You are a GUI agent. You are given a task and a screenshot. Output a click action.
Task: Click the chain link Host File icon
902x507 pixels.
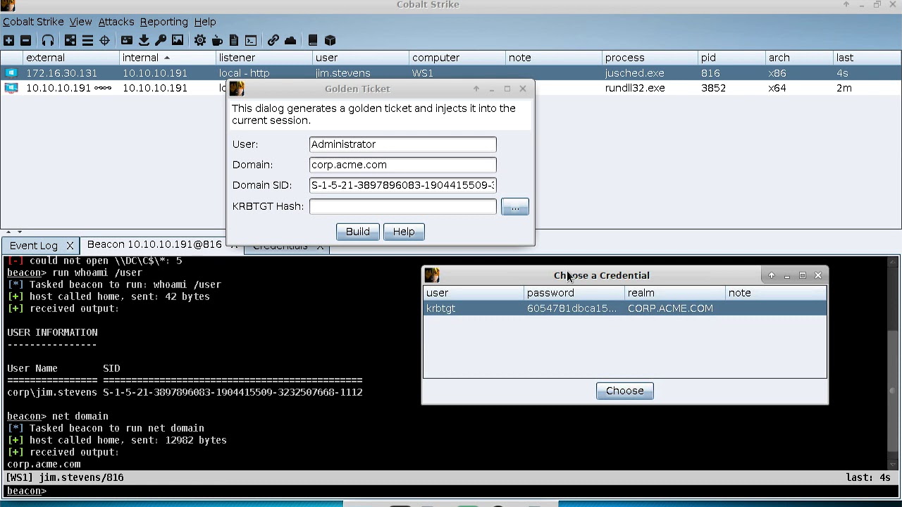[x=273, y=40]
